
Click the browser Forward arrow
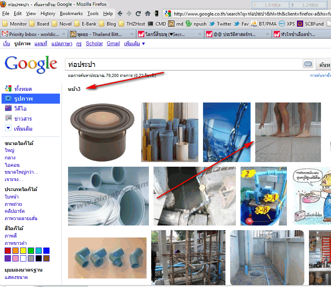(129, 14)
